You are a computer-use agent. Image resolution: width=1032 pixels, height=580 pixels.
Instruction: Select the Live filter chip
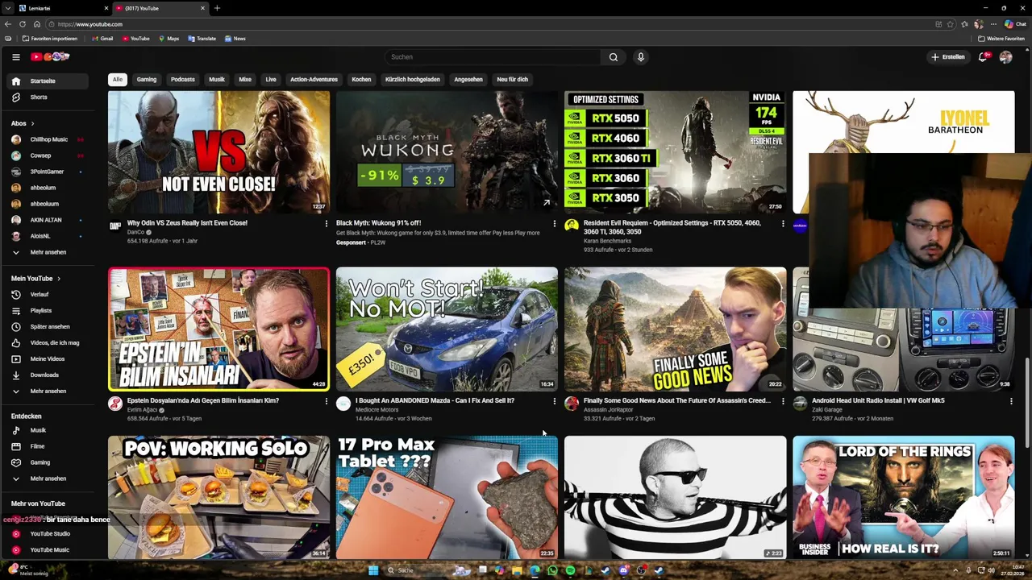pos(271,80)
